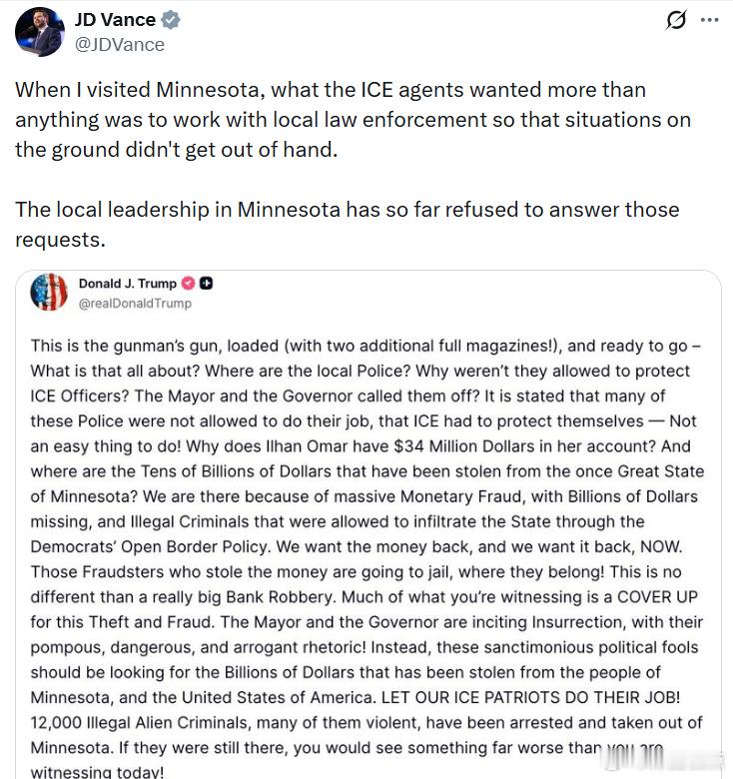The width and height of the screenshot is (733, 779).
Task: Open the three-dot More options menu
Action: point(710,21)
